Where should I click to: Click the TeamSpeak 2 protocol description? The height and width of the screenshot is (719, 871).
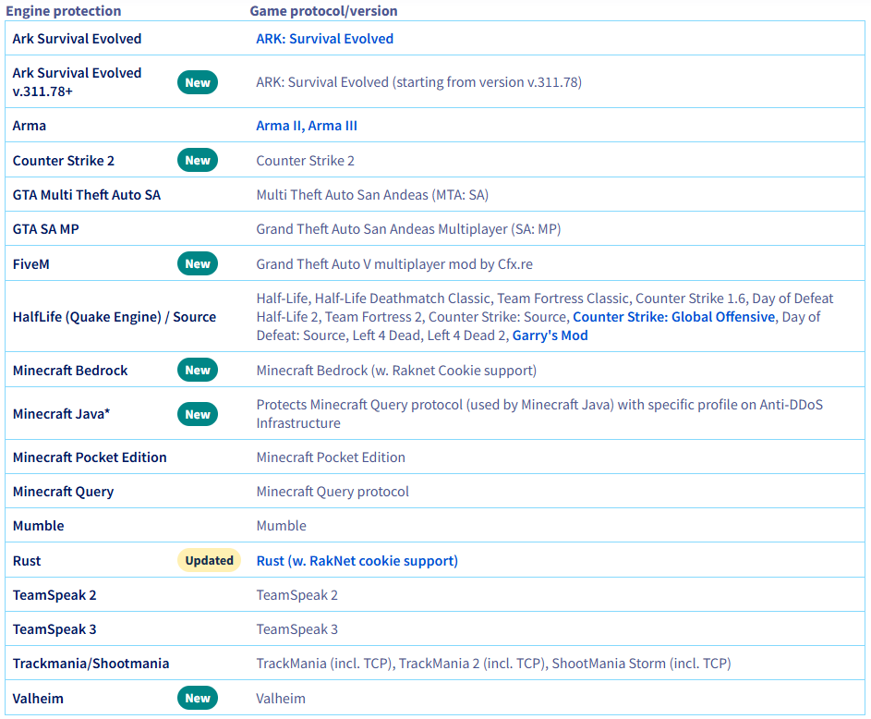pos(296,595)
